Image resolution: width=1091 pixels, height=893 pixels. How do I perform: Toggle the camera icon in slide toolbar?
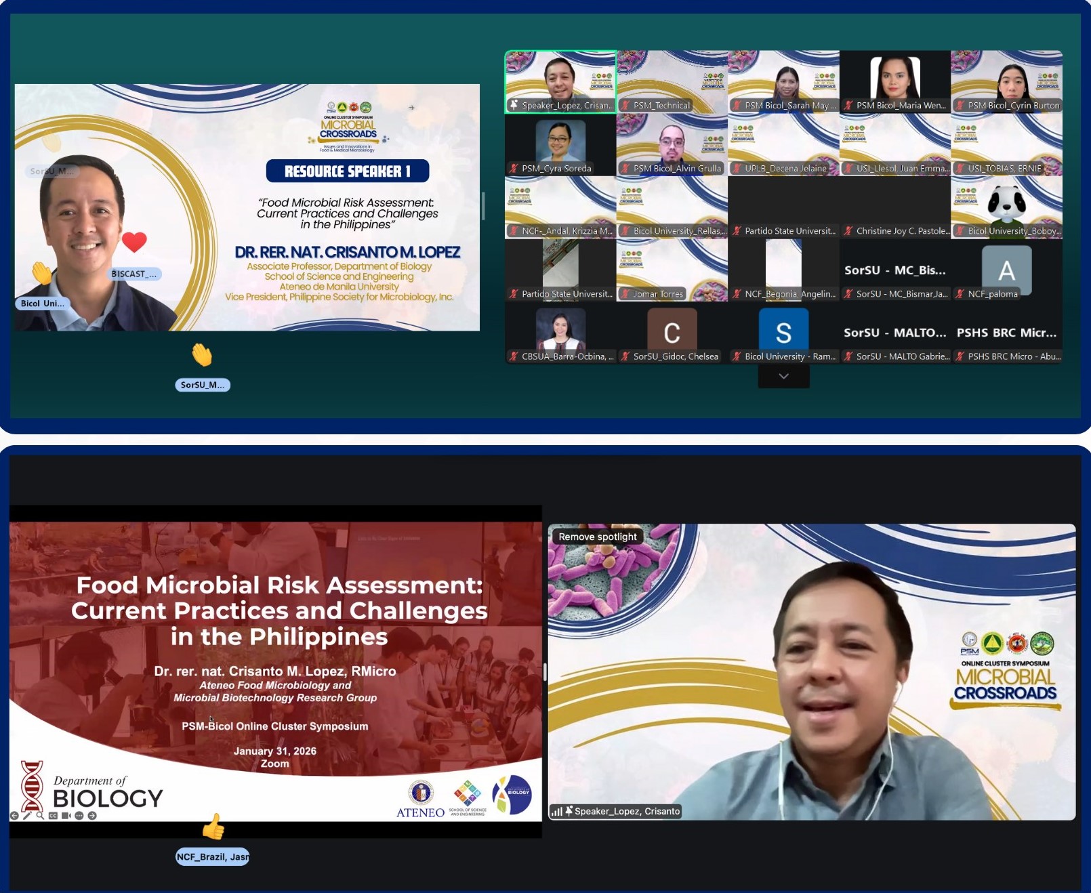coord(66,816)
